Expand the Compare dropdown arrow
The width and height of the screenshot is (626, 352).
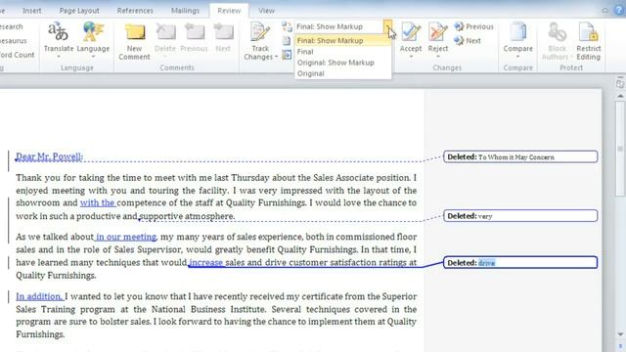pos(517,57)
